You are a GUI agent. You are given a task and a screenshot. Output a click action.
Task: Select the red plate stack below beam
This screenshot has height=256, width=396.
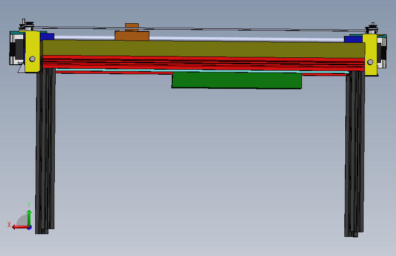(204, 63)
